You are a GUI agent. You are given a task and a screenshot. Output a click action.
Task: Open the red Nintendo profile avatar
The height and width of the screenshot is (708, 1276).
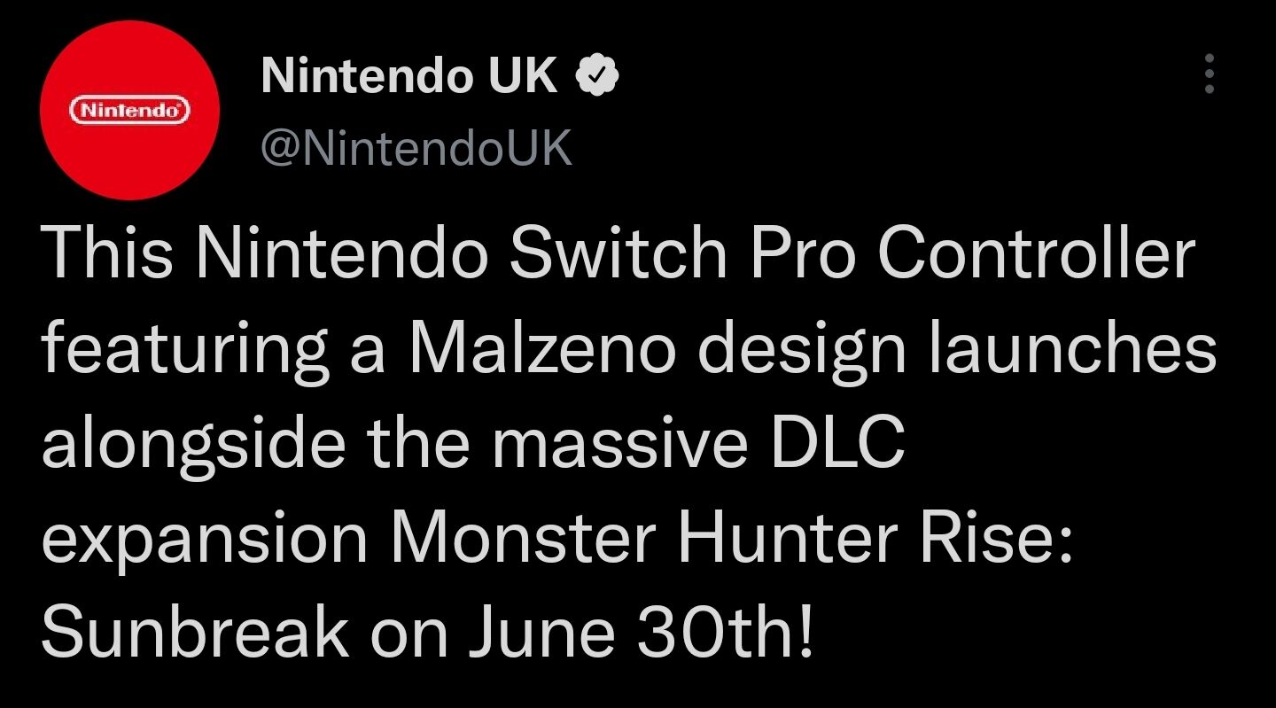(x=129, y=110)
